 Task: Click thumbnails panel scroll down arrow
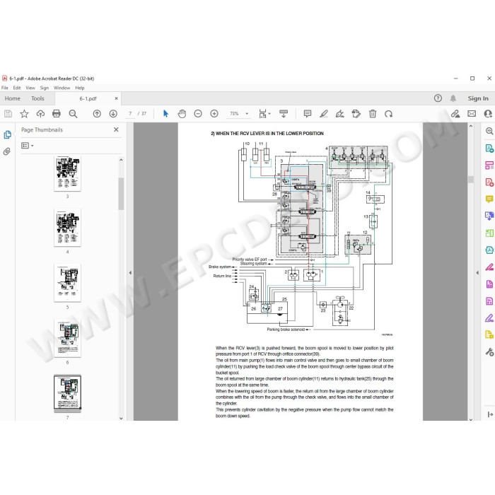point(121,419)
